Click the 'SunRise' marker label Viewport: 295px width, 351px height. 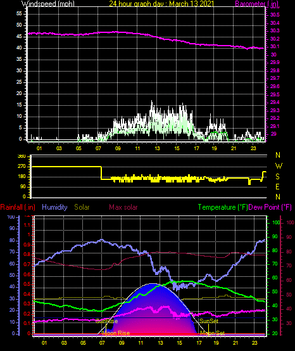(107, 321)
